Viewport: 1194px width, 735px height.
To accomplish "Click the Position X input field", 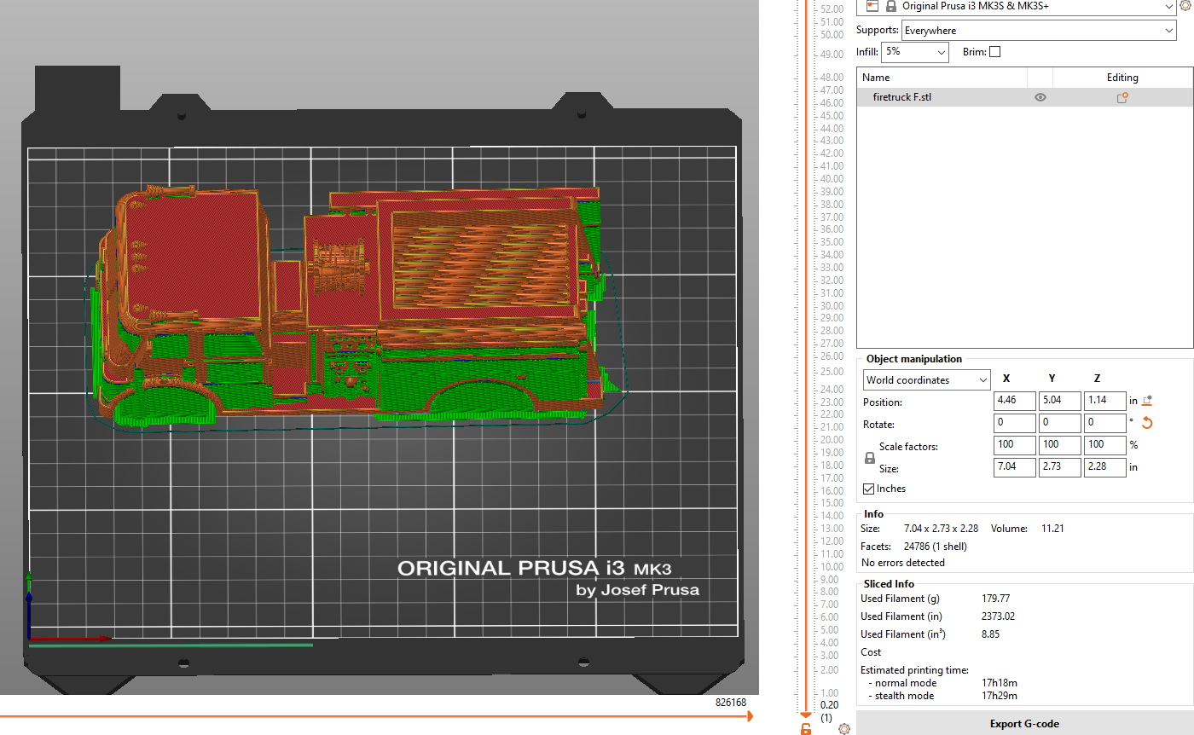I will pos(1014,401).
